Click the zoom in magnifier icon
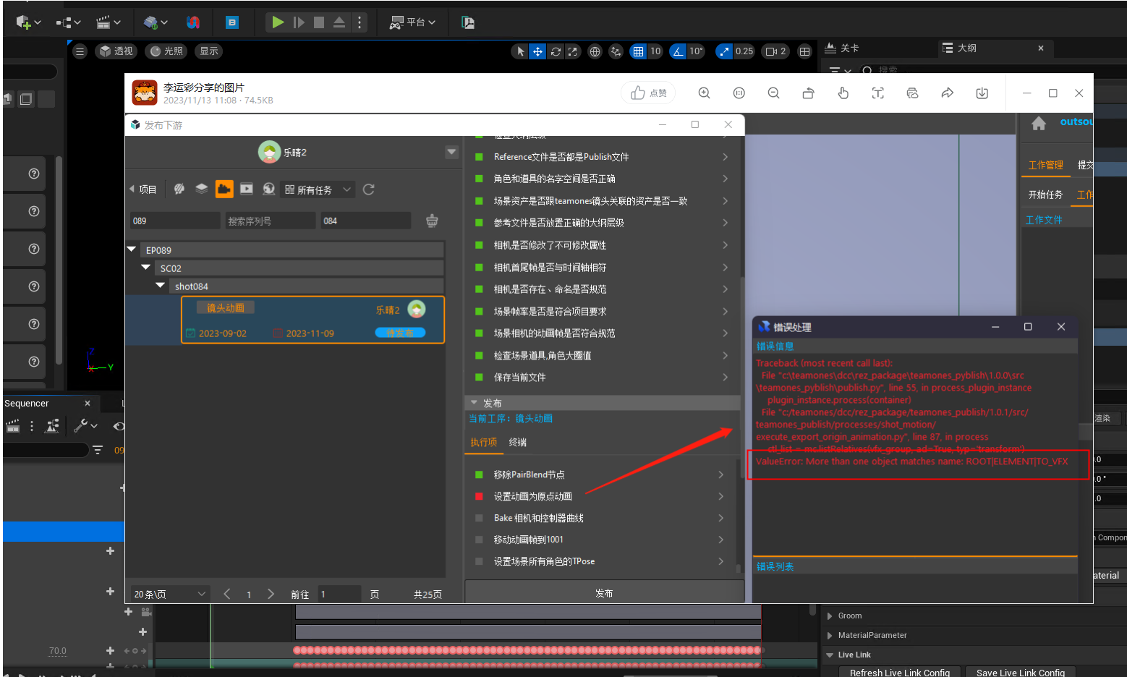Image resolution: width=1127 pixels, height=677 pixels. click(704, 93)
